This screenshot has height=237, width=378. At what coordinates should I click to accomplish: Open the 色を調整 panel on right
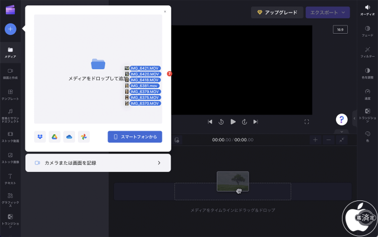coord(367,73)
